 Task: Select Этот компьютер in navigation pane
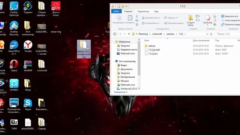pyautogui.click(x=125, y=61)
